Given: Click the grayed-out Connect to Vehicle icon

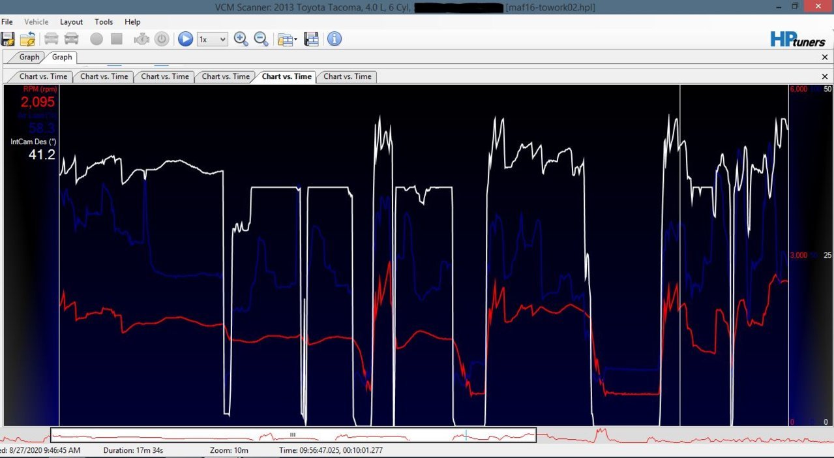Looking at the screenshot, I should click(51, 39).
